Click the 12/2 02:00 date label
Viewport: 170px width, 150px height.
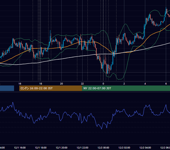pos(124,147)
